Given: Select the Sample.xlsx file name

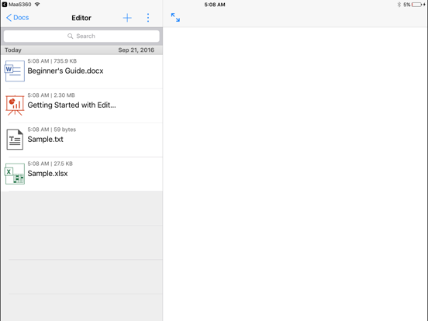Looking at the screenshot, I should [47, 174].
